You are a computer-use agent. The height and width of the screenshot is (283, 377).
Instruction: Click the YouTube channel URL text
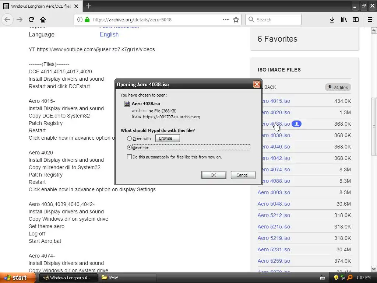point(96,50)
